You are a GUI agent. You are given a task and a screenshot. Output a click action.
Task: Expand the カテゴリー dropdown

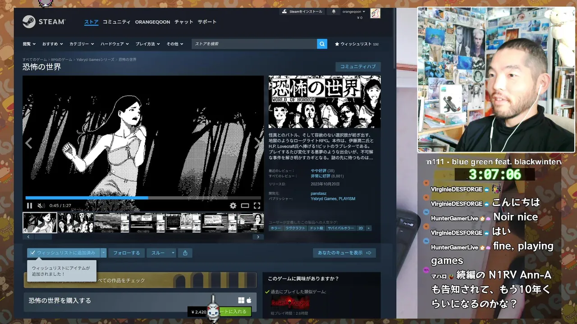(82, 44)
